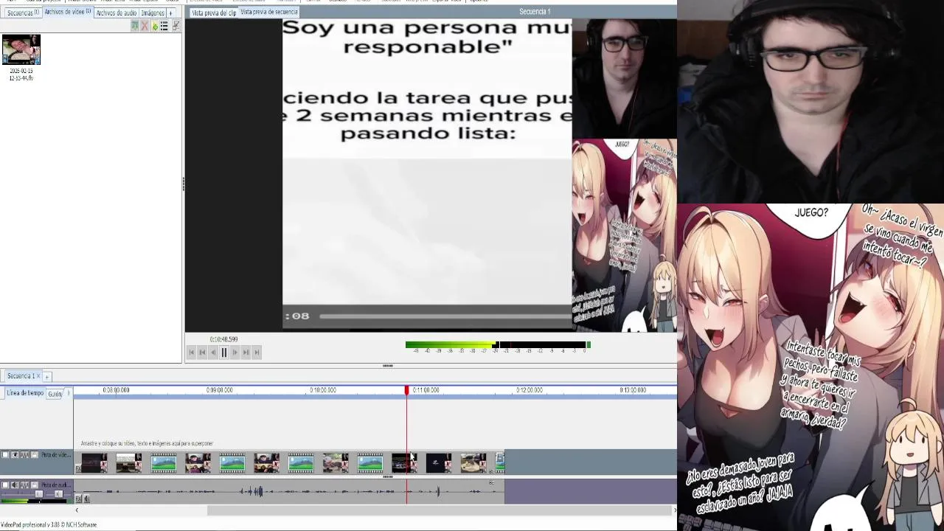Click the rightmost bin toolbar icon
Screen dimensions: 944x531
[x=176, y=26]
